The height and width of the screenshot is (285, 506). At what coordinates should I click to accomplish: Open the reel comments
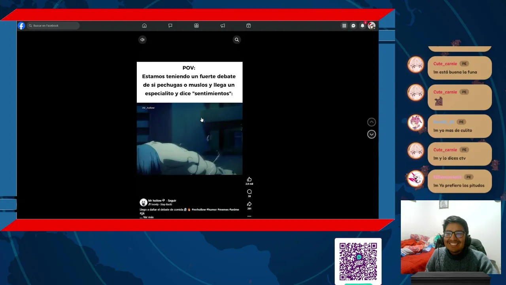click(x=249, y=192)
